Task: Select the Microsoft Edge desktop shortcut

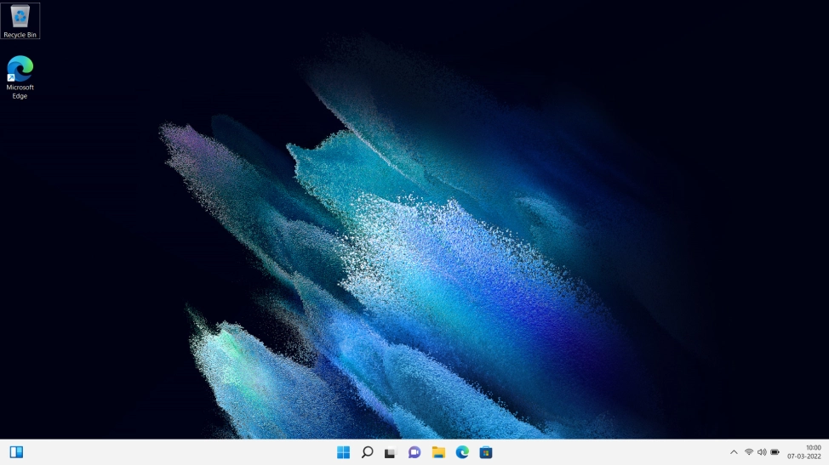Action: click(x=20, y=77)
